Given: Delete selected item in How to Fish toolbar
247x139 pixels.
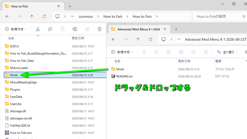Looking at the screenshot, I should pyautogui.click(x=100, y=29).
